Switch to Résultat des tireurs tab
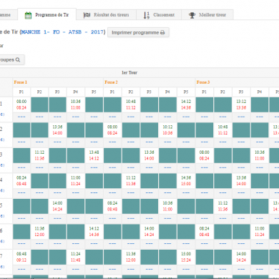 point(107,15)
